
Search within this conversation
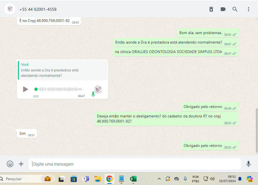click(x=235, y=9)
